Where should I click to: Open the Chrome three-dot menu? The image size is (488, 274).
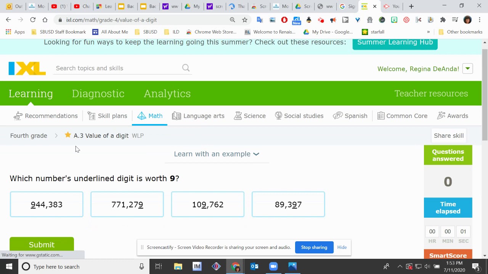(x=480, y=20)
